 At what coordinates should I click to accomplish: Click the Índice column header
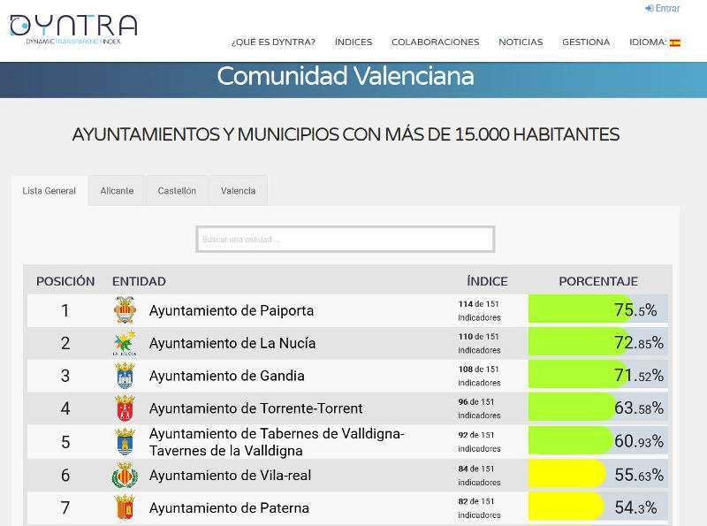pos(487,281)
